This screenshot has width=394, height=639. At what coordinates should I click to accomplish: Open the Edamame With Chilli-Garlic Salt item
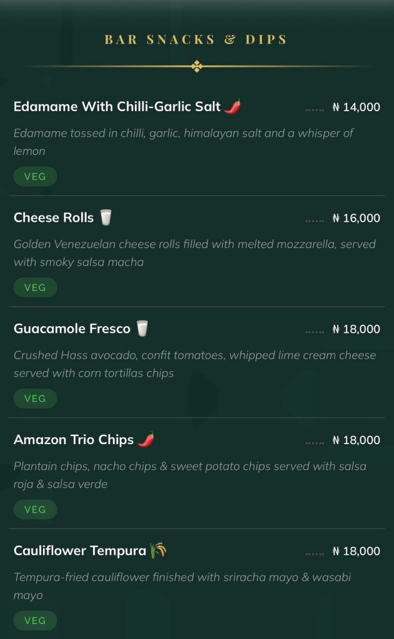point(117,107)
